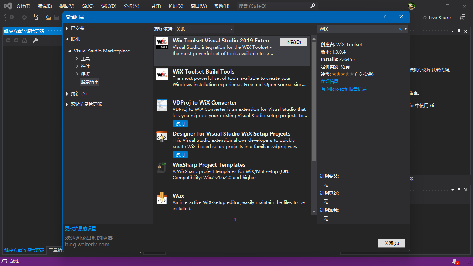473x266 pixels.
Task: Click the open file folder icon
Action: click(x=48, y=17)
